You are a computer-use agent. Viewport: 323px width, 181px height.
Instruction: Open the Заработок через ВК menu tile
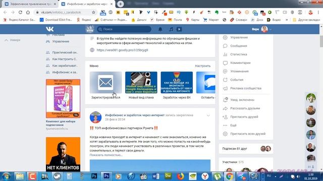[x=177, y=85]
